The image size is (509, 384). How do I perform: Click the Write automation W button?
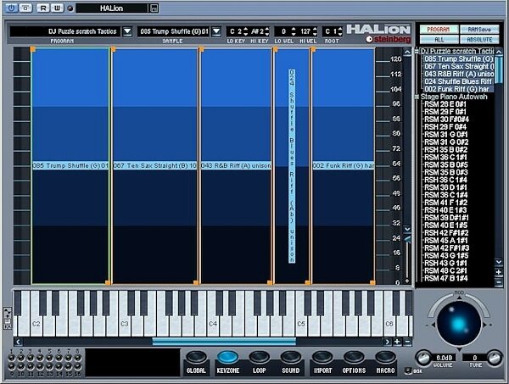57,8
